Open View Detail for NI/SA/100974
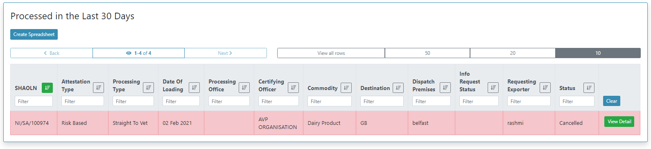The height and width of the screenshot is (149, 651). [x=619, y=122]
